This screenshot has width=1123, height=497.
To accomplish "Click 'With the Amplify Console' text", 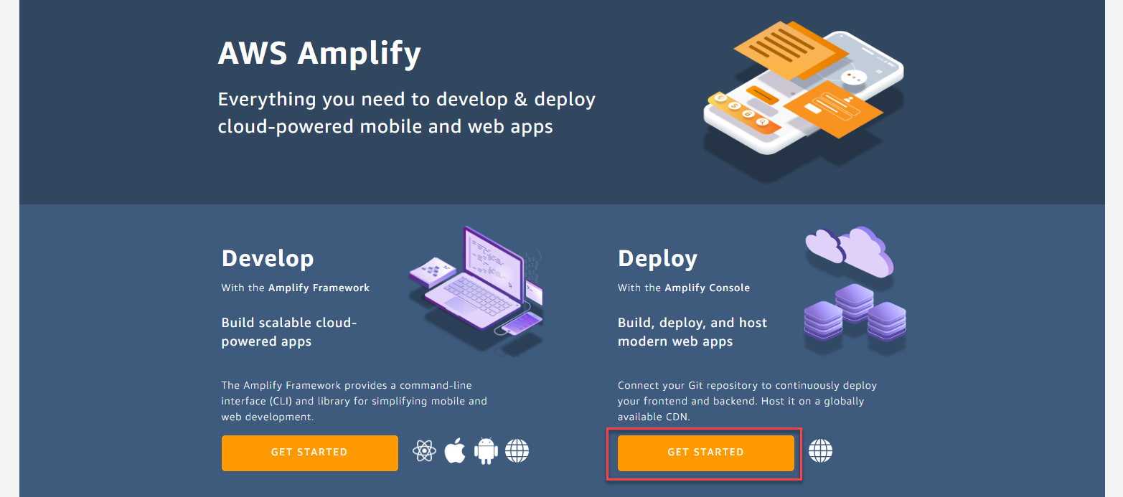I will (x=684, y=288).
